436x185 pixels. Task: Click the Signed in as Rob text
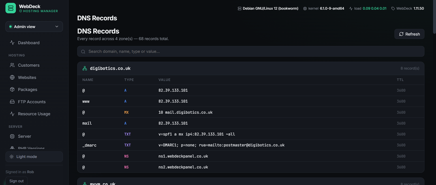point(20,172)
